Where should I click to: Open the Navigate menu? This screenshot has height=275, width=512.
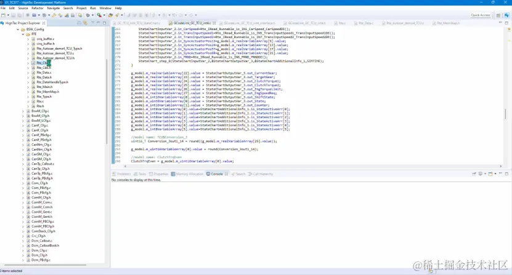53,8
